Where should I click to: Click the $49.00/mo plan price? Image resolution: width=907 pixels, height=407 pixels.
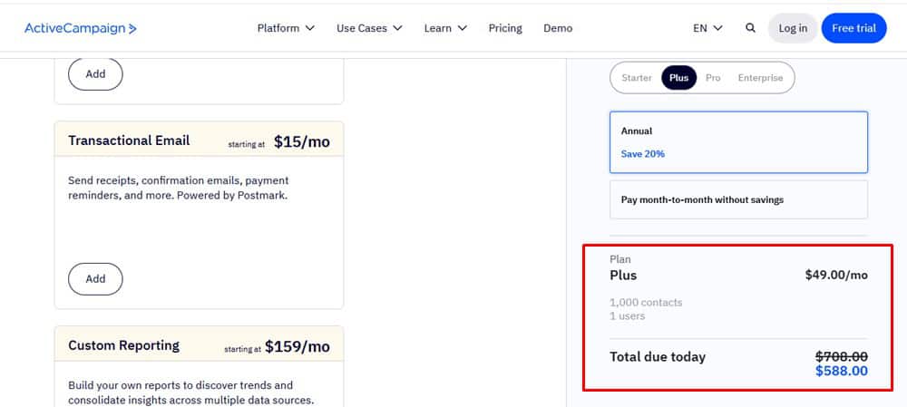[x=836, y=276]
